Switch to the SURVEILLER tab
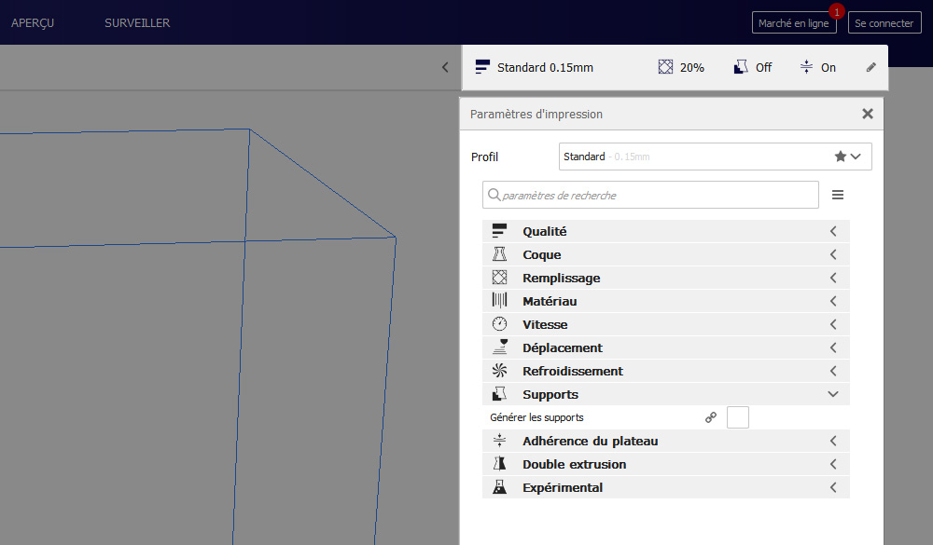 pyautogui.click(x=137, y=22)
